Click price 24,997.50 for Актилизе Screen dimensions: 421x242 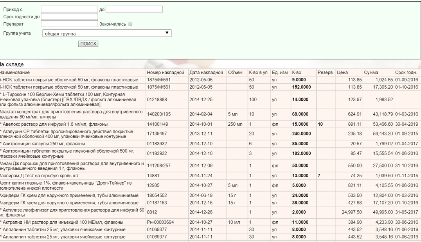352,212
